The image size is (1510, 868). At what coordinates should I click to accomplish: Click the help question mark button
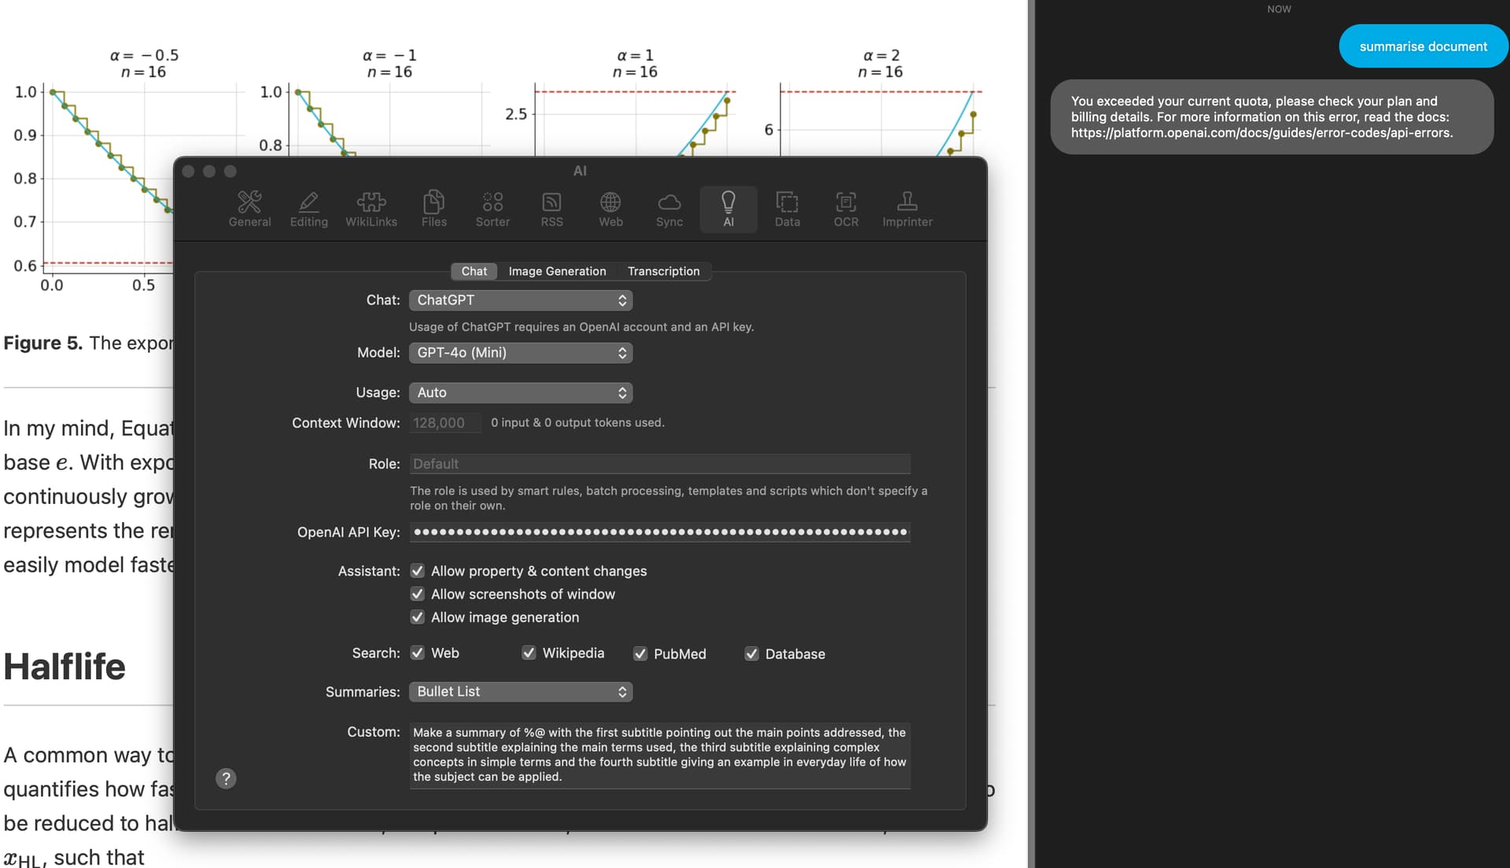tap(226, 778)
